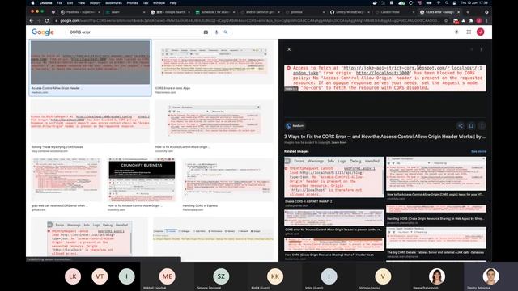Close the CORS error tab
Image resolution: width=518 pixels, height=291 pixels.
458,12
